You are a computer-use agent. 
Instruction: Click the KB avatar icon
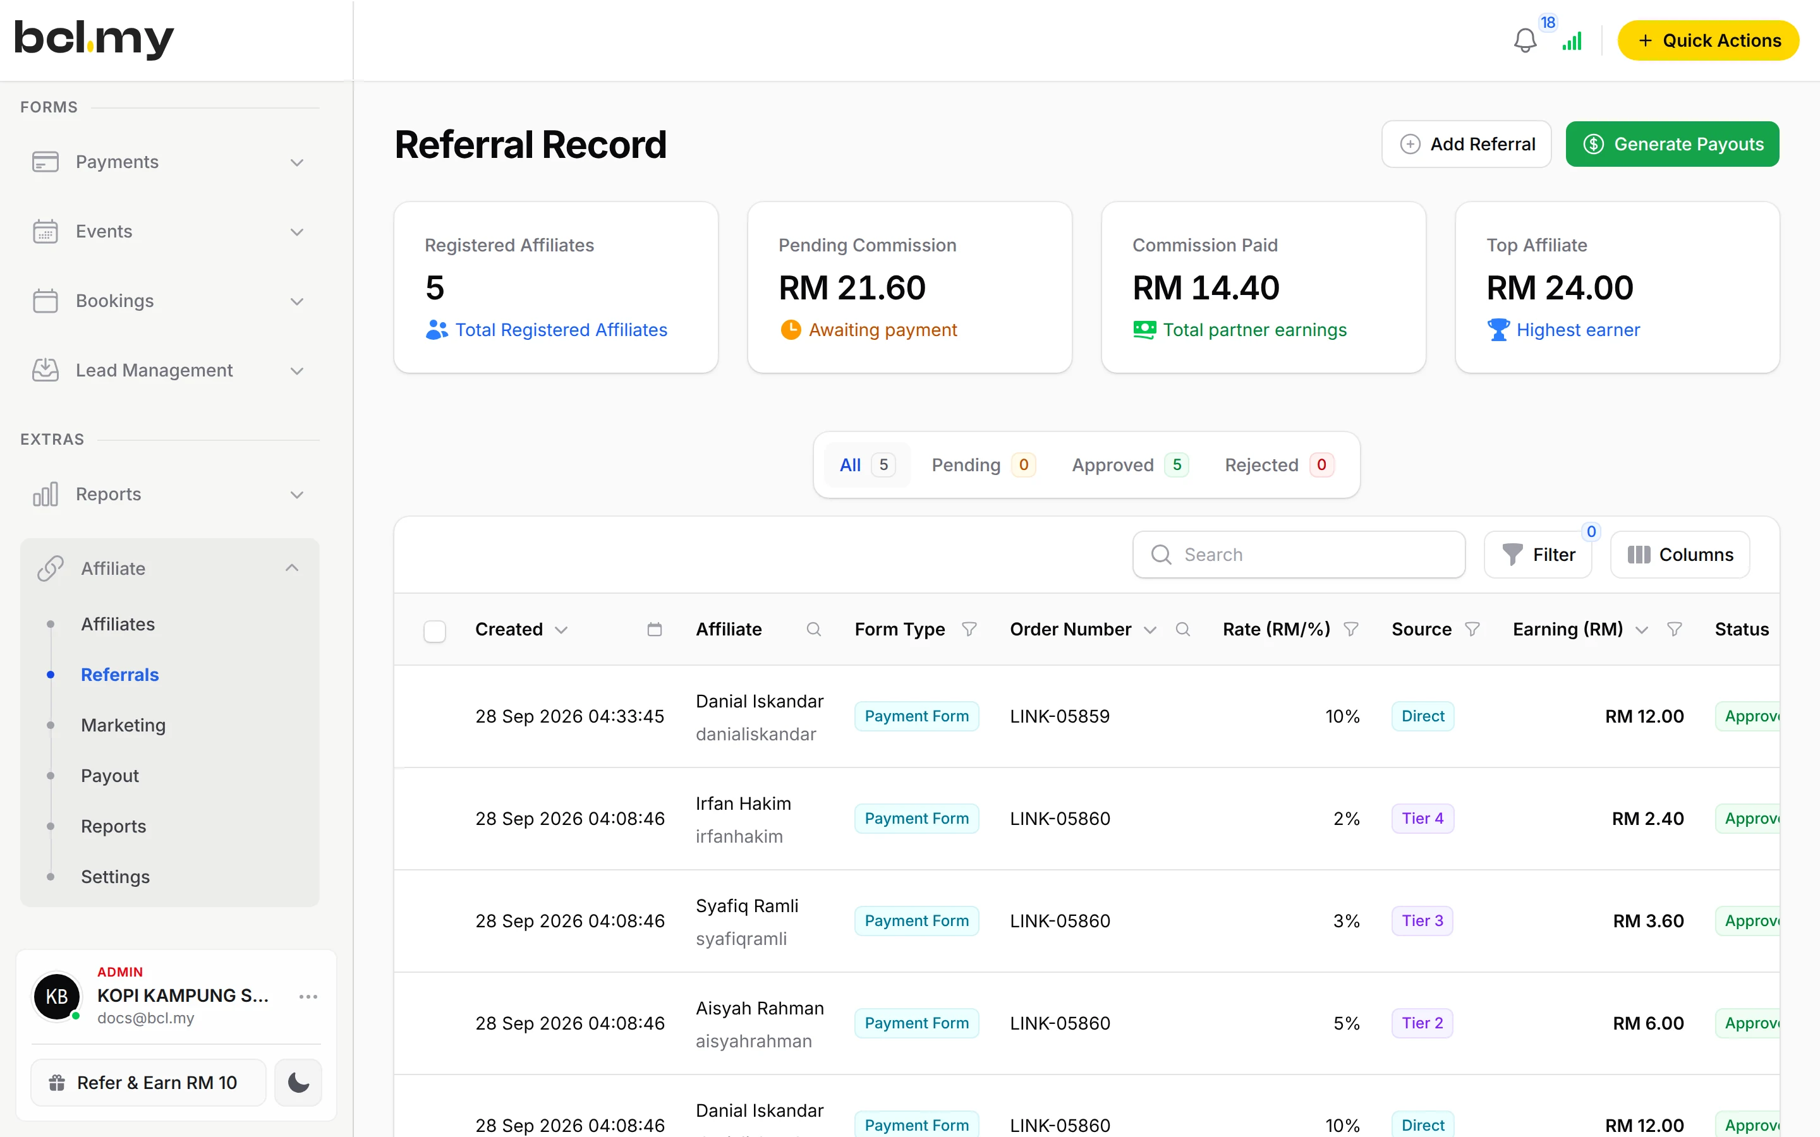(57, 996)
